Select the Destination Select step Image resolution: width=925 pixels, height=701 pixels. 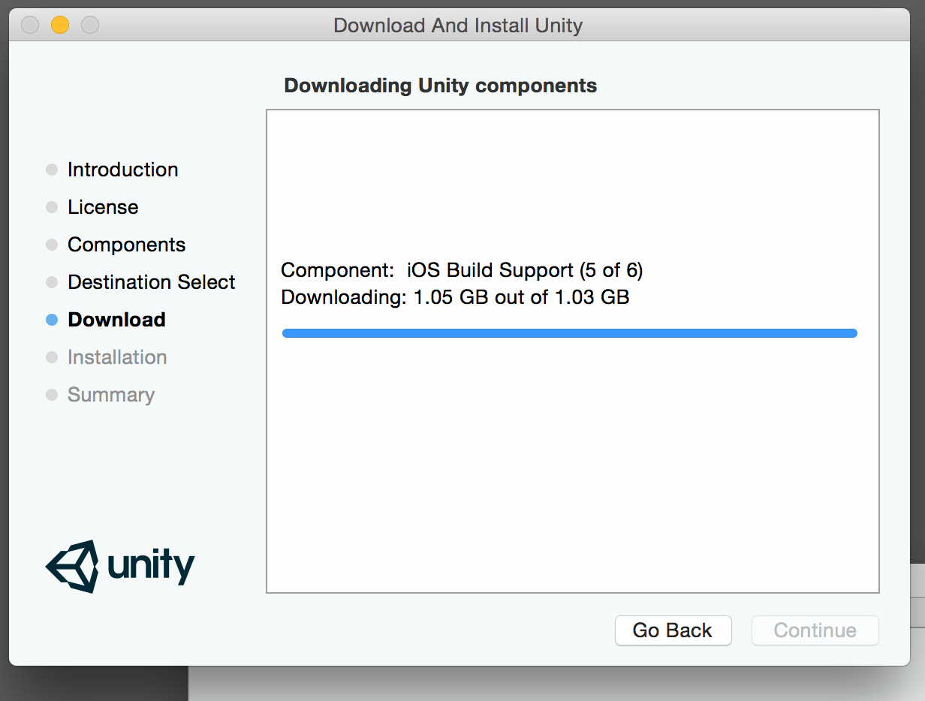(x=151, y=282)
